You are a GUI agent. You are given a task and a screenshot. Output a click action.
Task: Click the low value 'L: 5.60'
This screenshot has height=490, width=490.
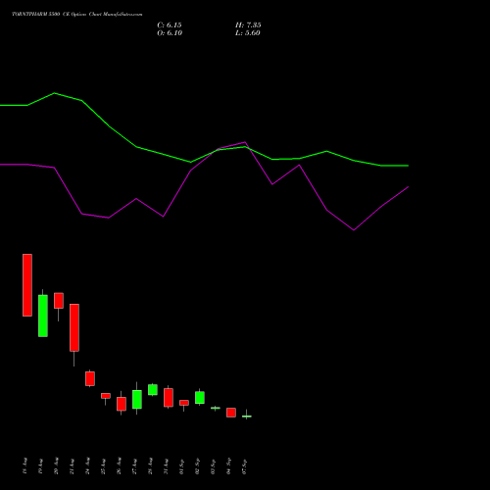248,33
